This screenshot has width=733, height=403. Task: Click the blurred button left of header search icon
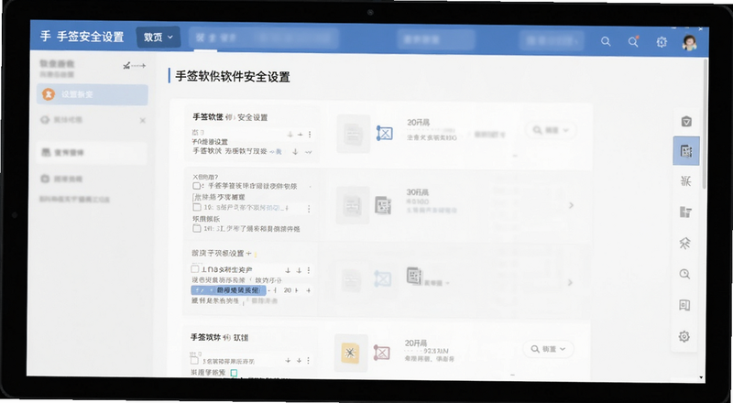click(552, 40)
